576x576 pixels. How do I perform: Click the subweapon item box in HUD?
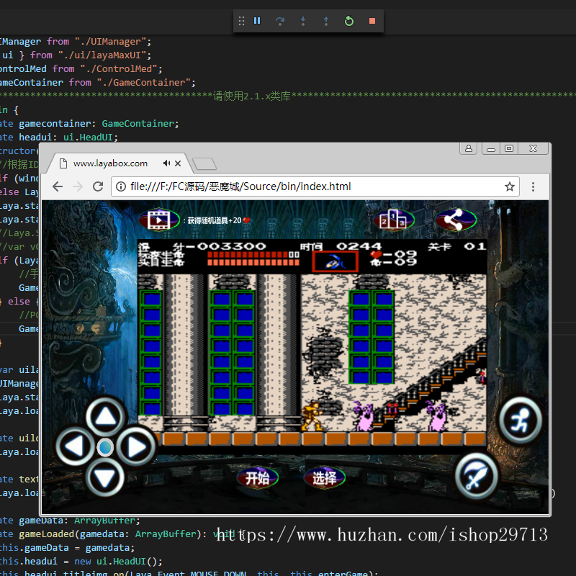coord(335,261)
